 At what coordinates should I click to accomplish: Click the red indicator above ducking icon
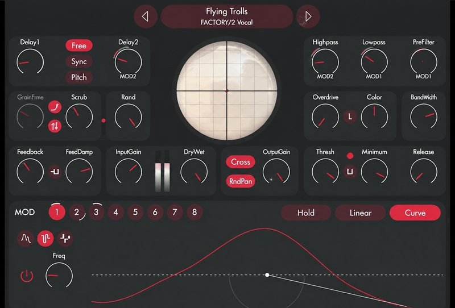[x=350, y=156]
